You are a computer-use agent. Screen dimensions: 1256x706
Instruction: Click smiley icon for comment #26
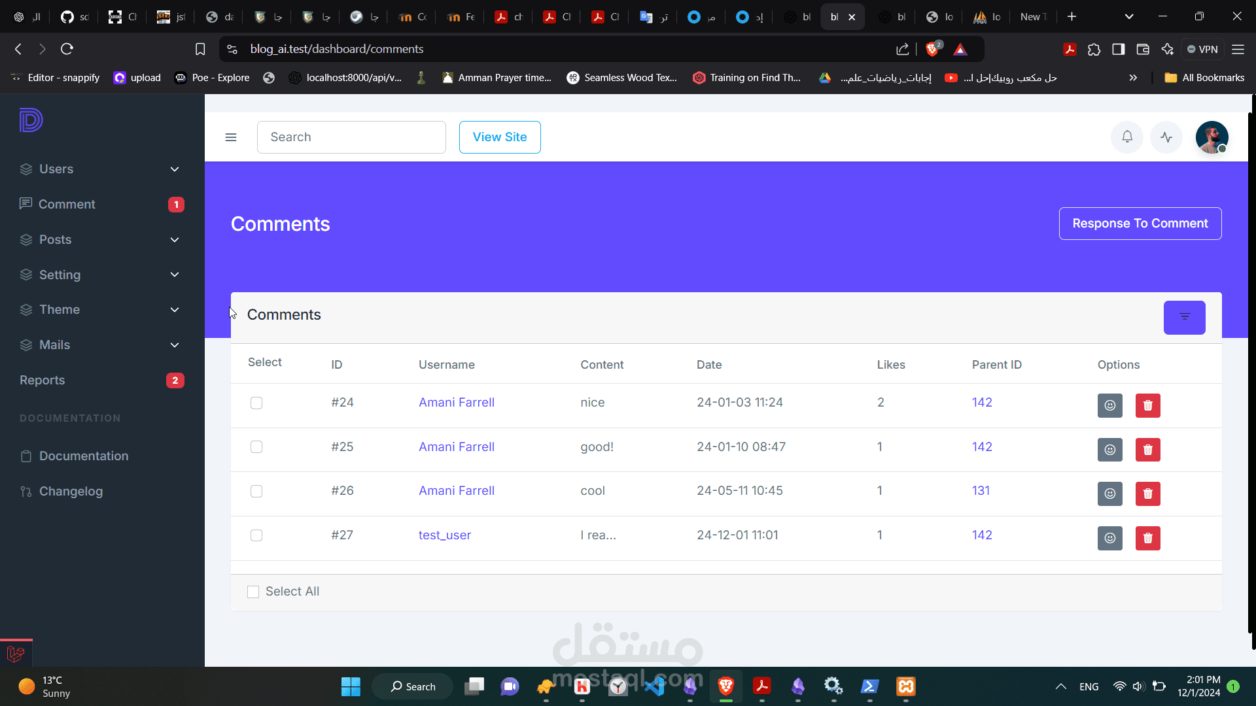[1109, 494]
